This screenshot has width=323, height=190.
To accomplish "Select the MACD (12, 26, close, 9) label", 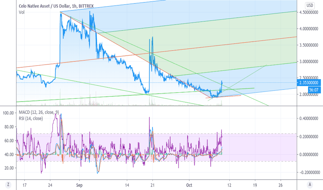I will coord(39,112).
